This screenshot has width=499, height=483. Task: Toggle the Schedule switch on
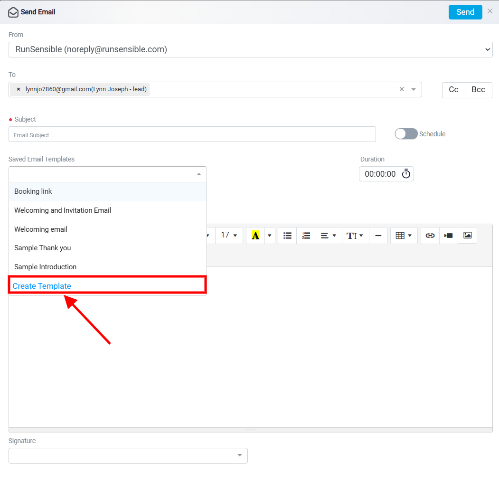click(406, 134)
